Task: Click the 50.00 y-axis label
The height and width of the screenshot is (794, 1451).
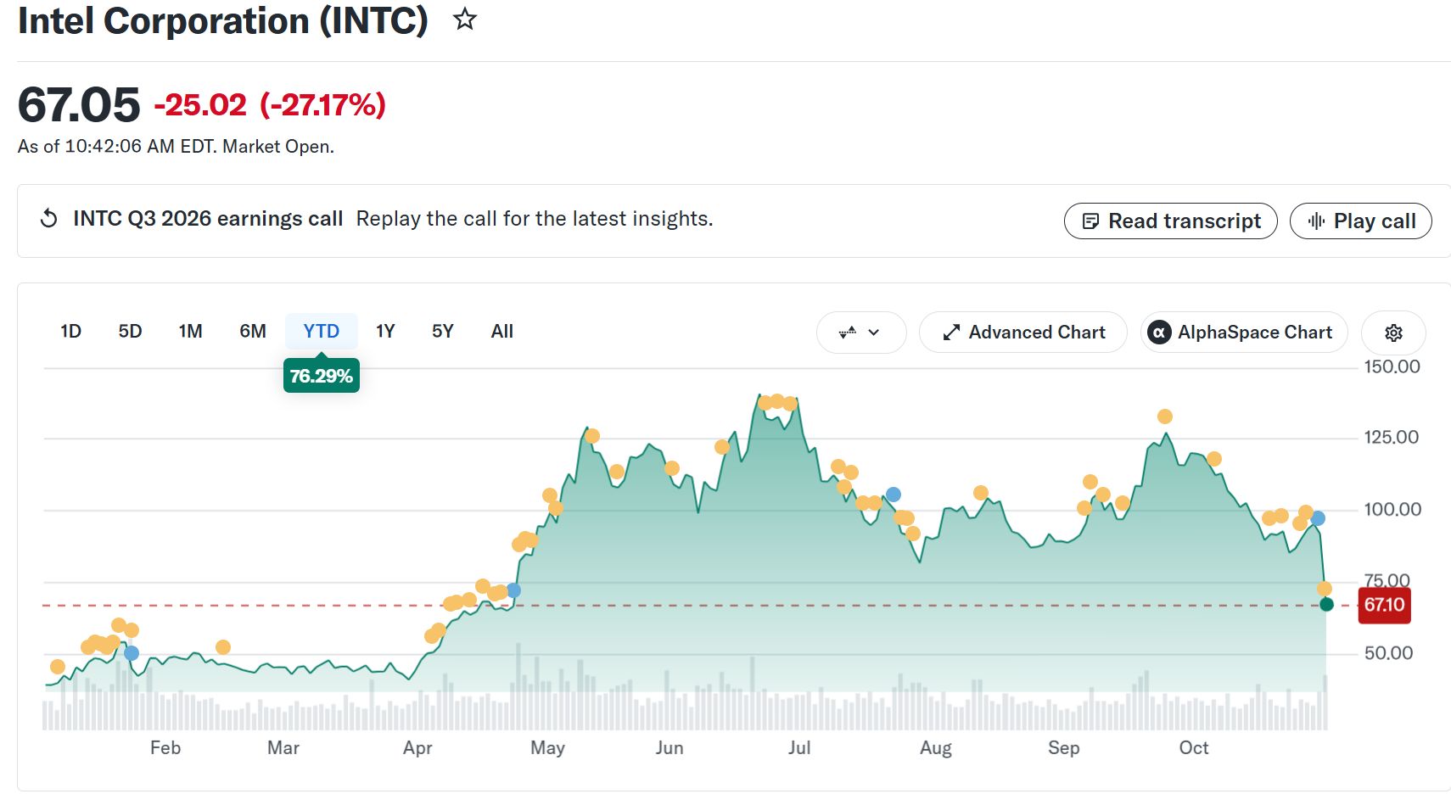Action: (1388, 653)
